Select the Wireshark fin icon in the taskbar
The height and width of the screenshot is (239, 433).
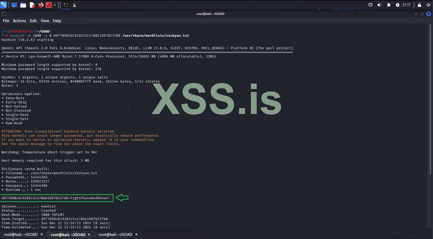74,5
